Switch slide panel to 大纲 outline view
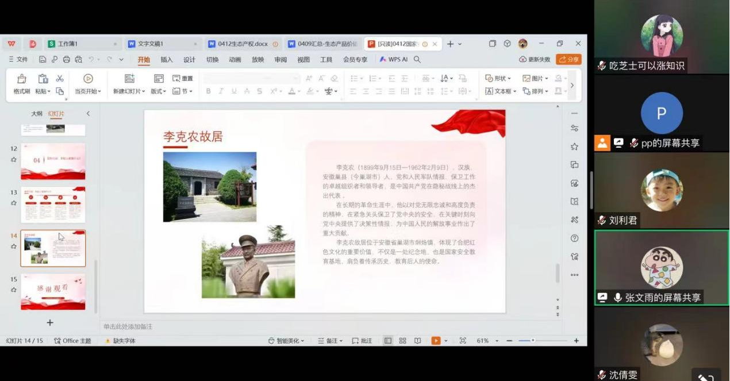The width and height of the screenshot is (730, 381). point(37,114)
